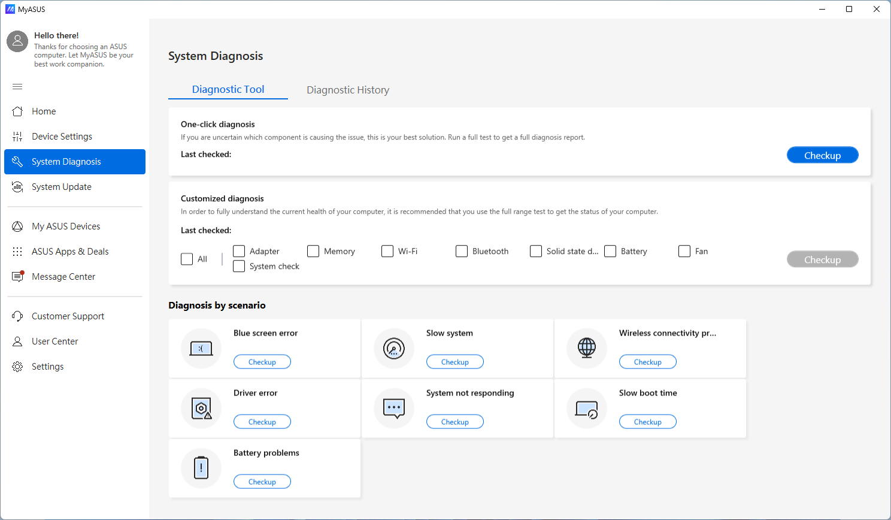891x520 pixels.
Task: Run the One-click diagnosis Checkup button
Action: pyautogui.click(x=822, y=155)
